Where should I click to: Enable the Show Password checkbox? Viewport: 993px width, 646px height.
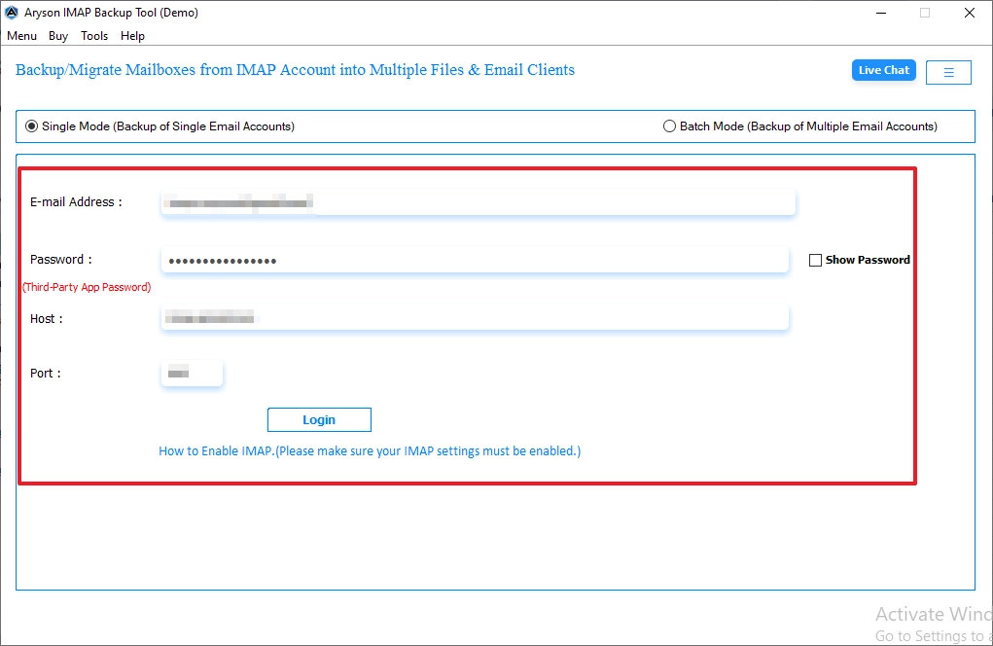coord(815,261)
